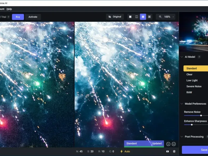Select the Standard AI model
Viewport: 208px width, 156px height.
click(196, 68)
